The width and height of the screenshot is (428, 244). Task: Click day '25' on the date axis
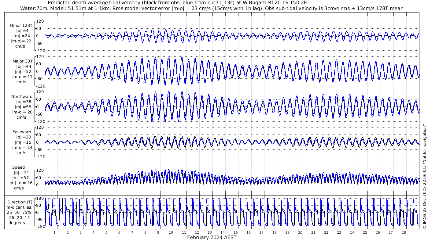point(365,232)
